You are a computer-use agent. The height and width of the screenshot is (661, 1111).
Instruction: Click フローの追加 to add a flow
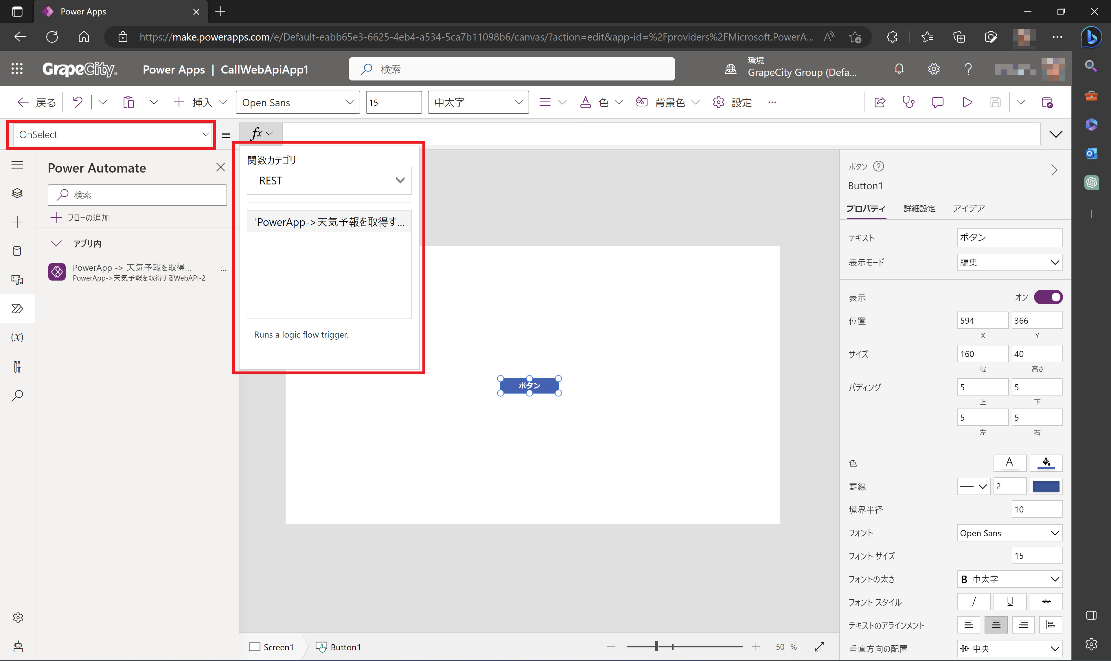click(x=80, y=217)
